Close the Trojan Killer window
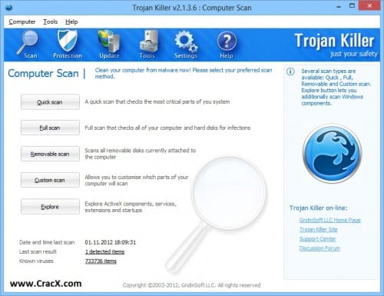 click(x=369, y=6)
